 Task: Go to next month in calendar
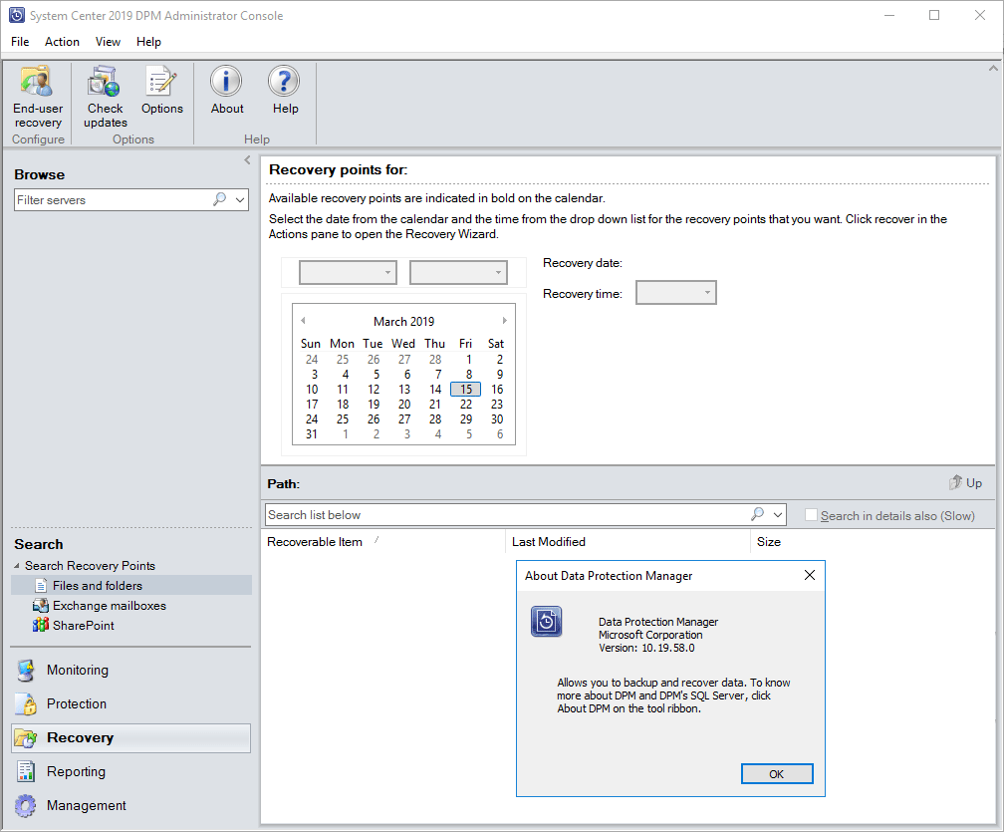click(505, 320)
